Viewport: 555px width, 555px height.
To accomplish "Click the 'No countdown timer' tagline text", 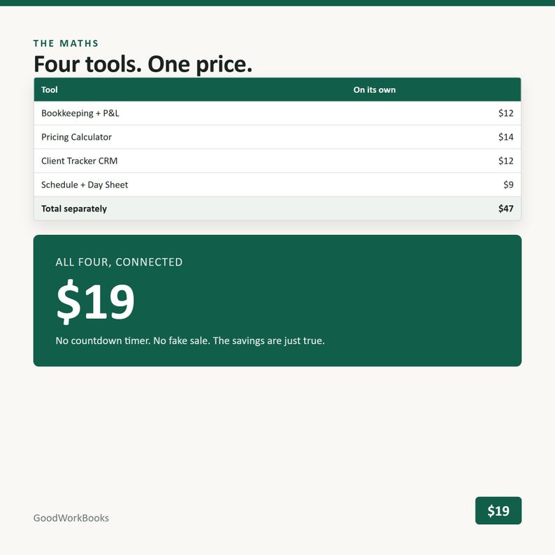I will (x=190, y=340).
